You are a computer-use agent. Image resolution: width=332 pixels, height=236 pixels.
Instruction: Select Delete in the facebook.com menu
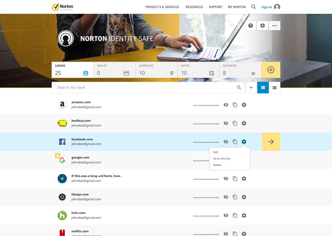point(217,165)
